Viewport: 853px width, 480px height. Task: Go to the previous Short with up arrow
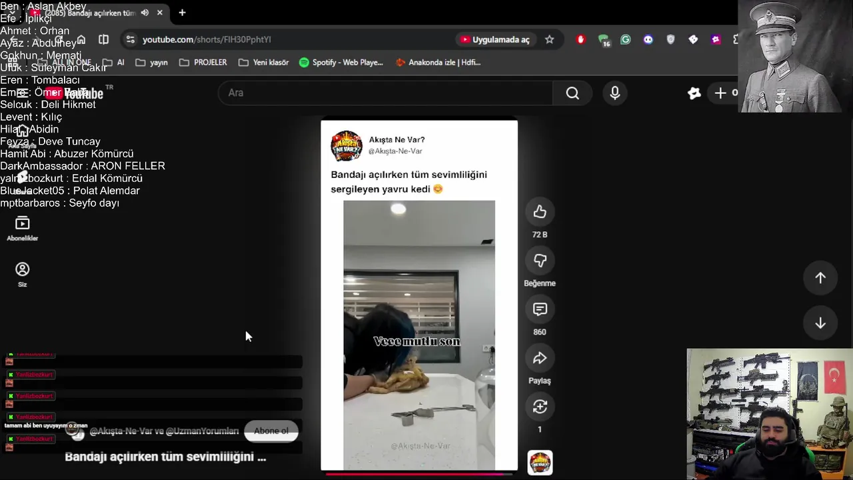coord(820,278)
